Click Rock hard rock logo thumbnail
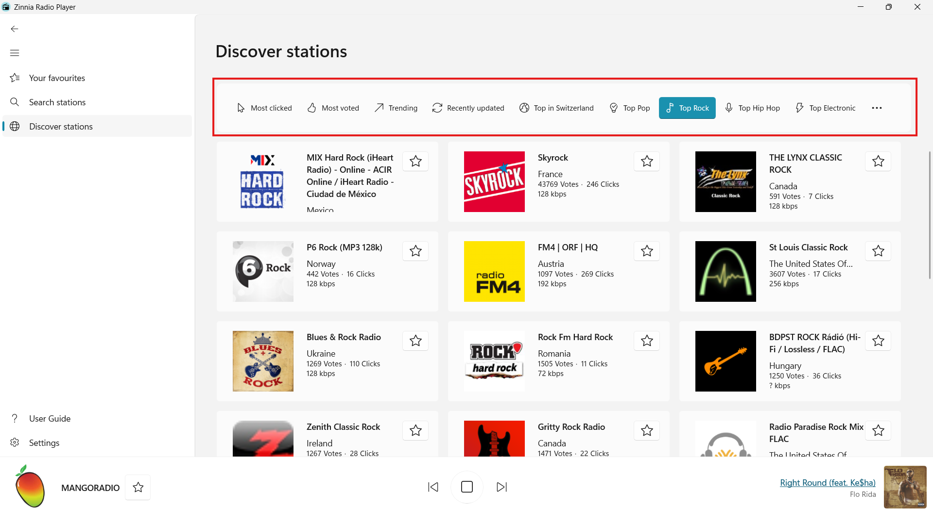This screenshot has height=524, width=933. click(x=494, y=361)
